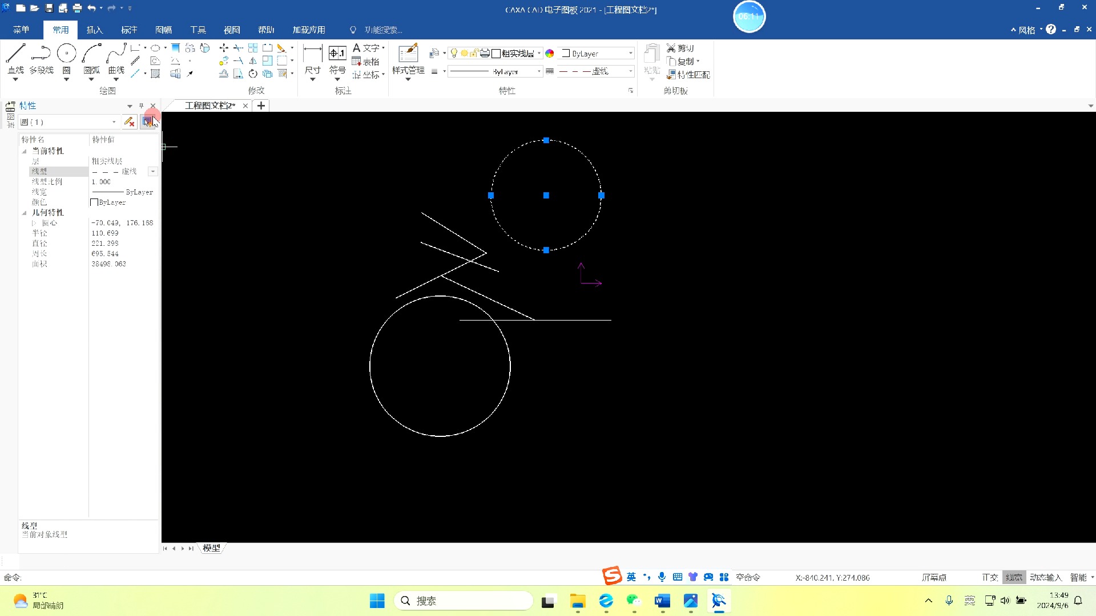This screenshot has height=616, width=1096.
Task: Open the 粗实线层 layer dropdown
Action: point(539,53)
